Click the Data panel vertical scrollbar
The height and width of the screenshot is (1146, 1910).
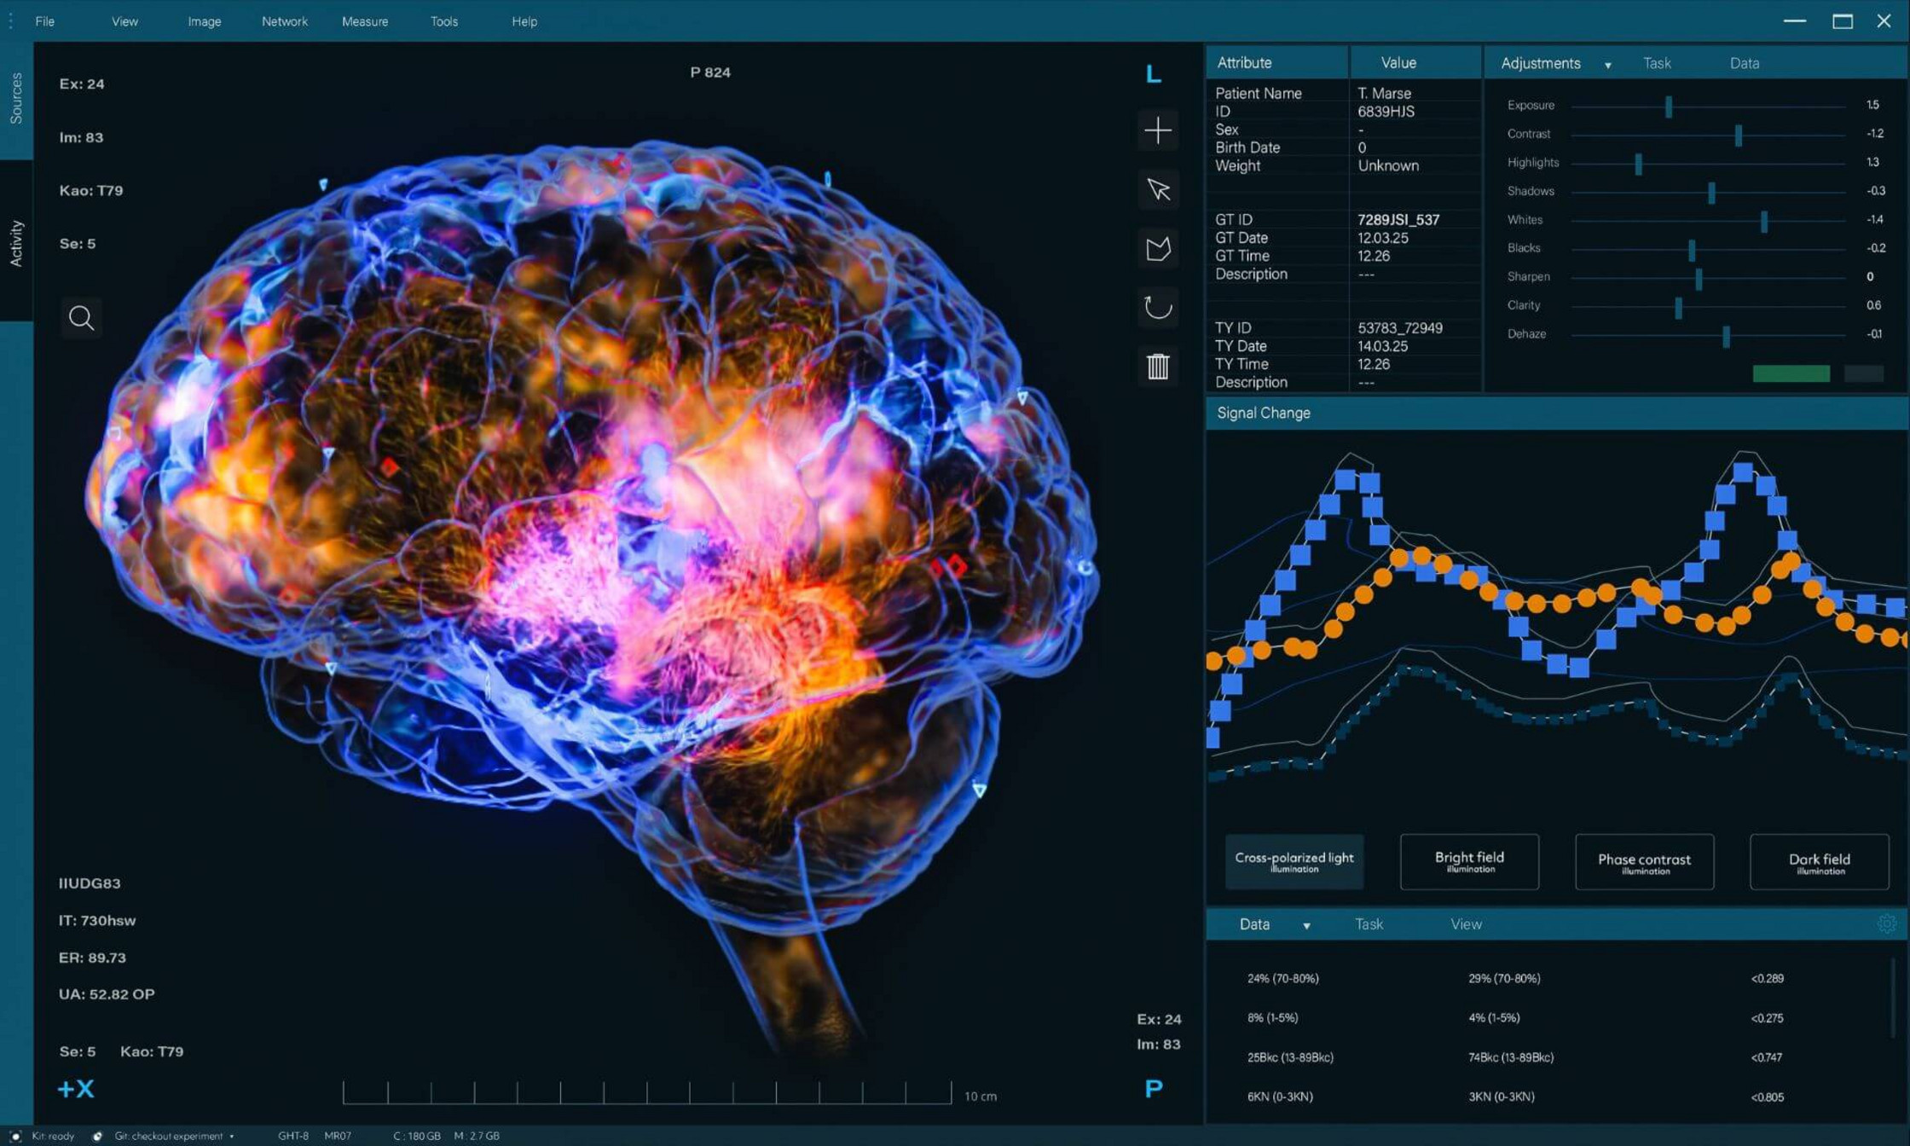(x=1892, y=999)
